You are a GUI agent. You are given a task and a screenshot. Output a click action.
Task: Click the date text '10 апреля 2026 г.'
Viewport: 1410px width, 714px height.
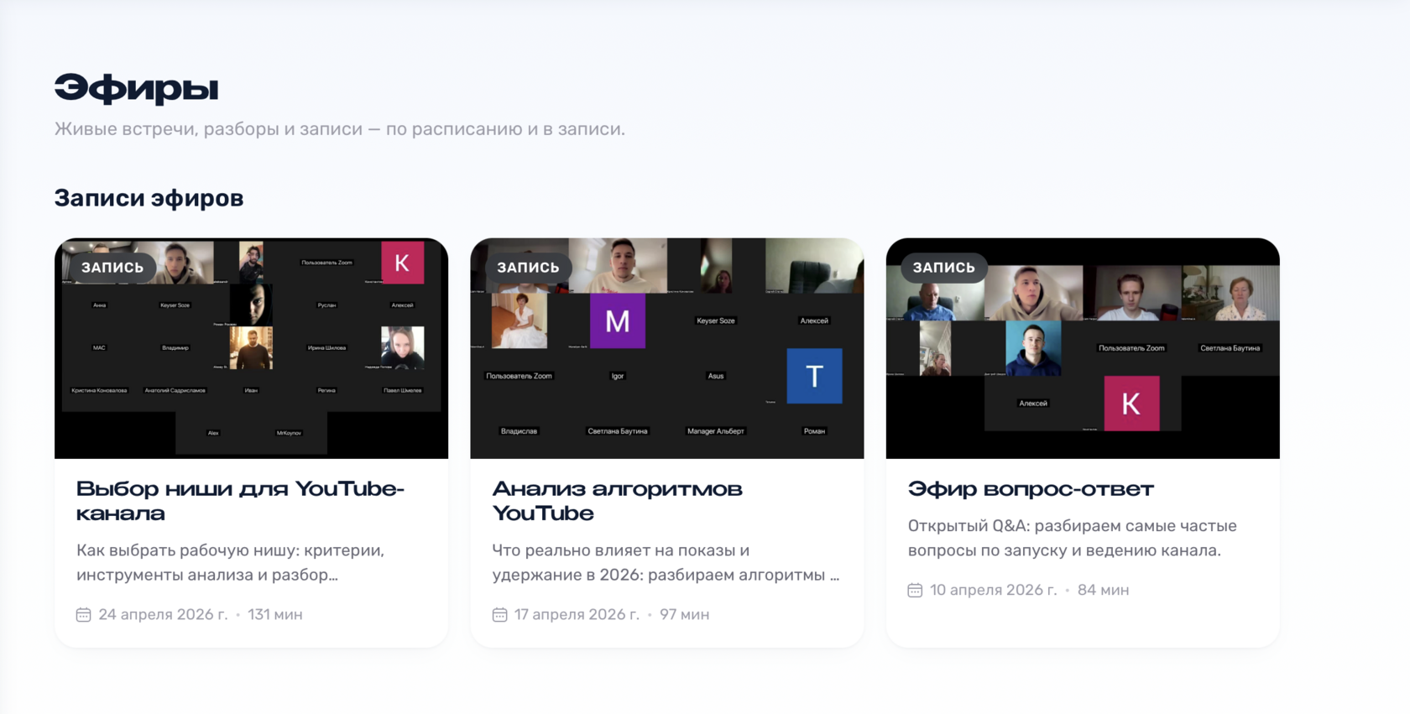[x=993, y=591]
